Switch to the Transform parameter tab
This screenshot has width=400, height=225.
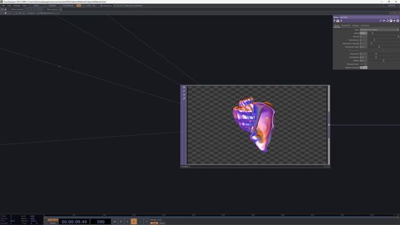tap(346, 26)
